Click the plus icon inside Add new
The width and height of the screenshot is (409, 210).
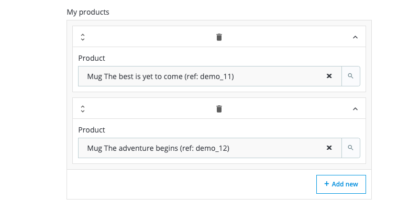[x=327, y=184]
